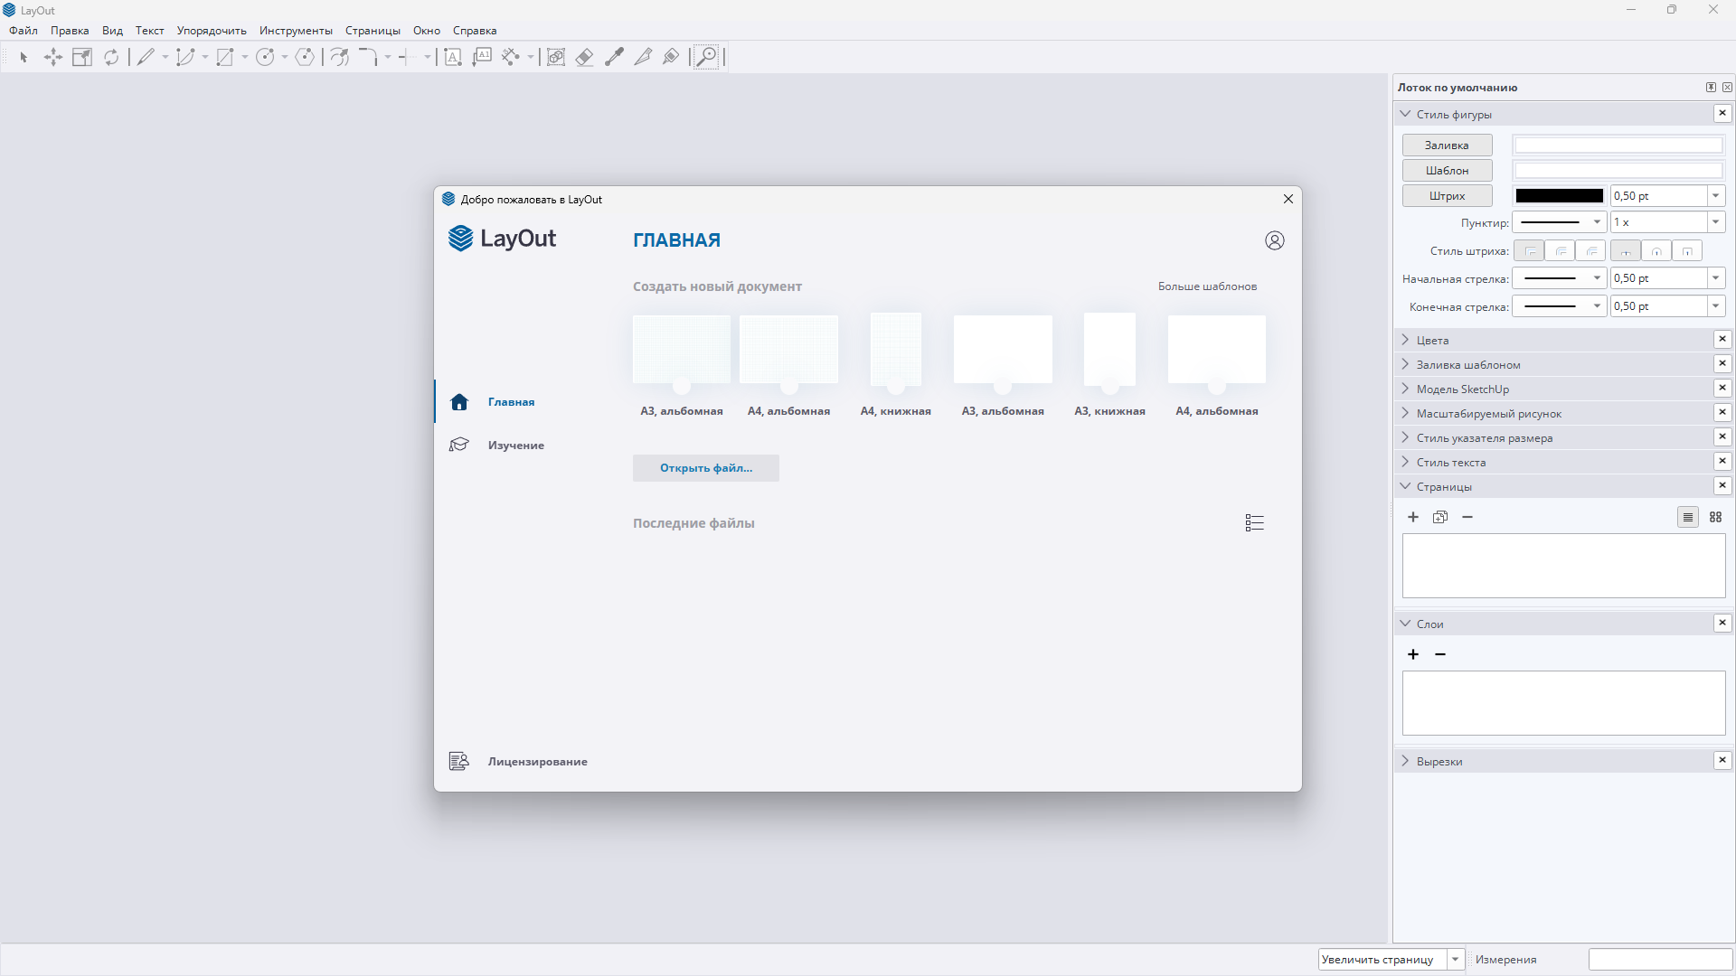
Task: Click the Больше шаблонов link
Action: pyautogui.click(x=1207, y=286)
